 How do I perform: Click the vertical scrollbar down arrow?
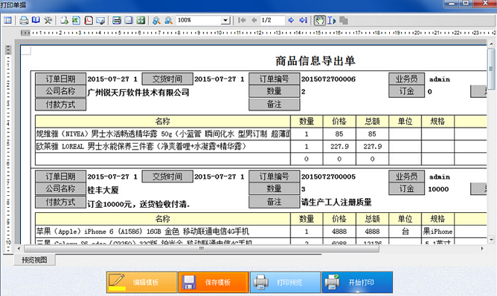click(x=491, y=240)
